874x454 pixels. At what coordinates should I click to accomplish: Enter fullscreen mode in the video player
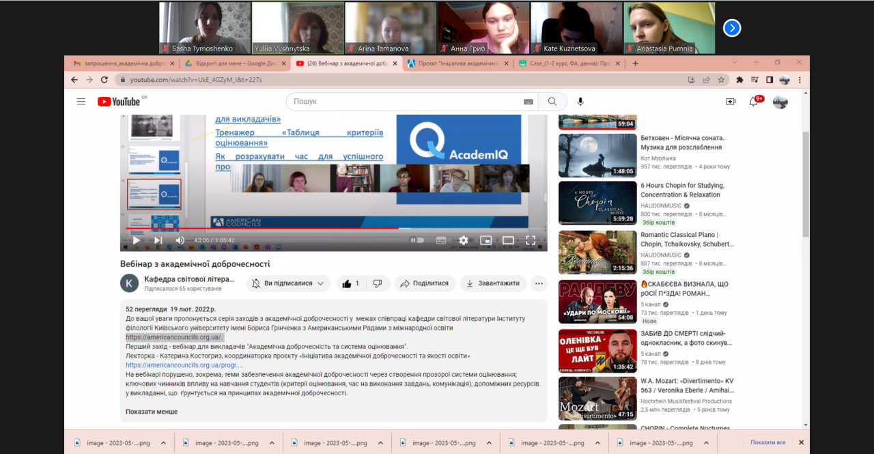point(531,240)
